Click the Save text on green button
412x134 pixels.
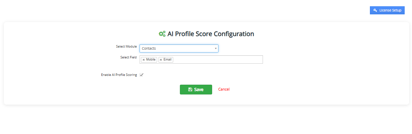199,90
